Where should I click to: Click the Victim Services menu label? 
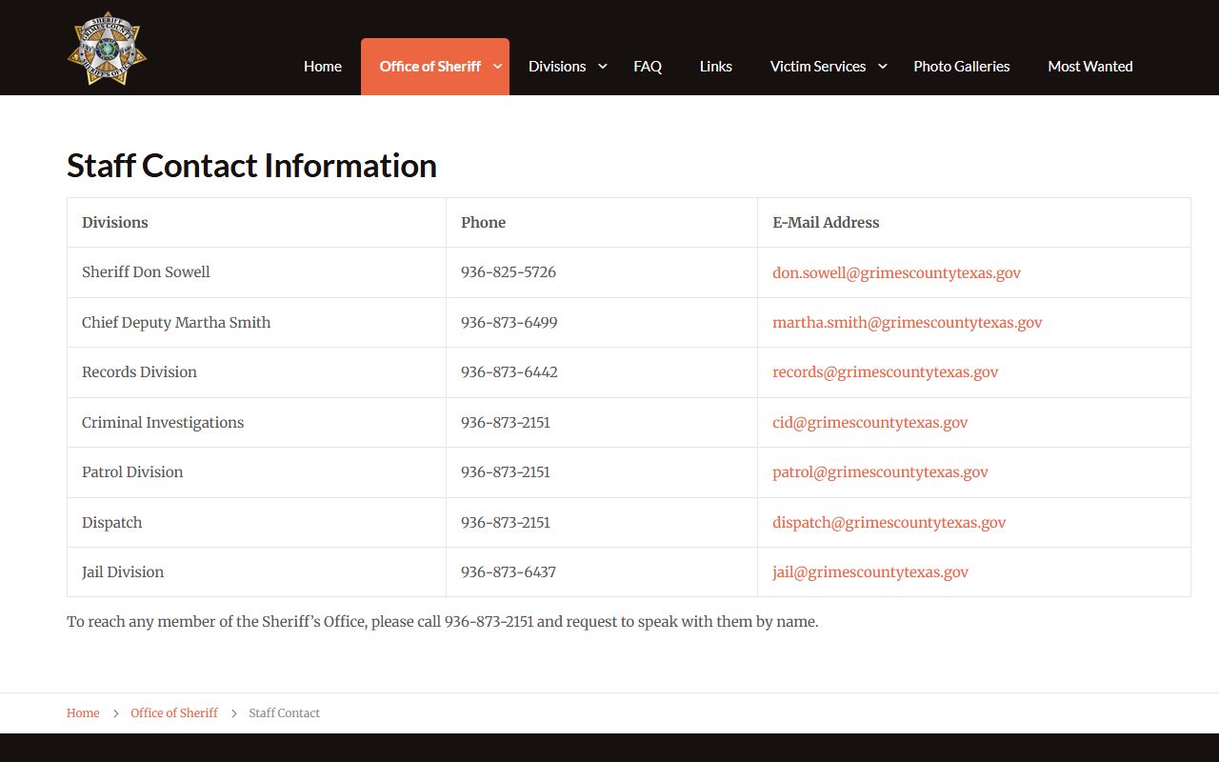(x=818, y=66)
